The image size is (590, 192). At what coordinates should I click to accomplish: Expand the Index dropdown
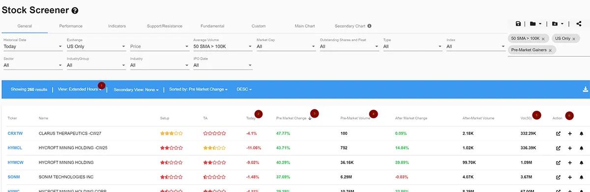(x=476, y=47)
